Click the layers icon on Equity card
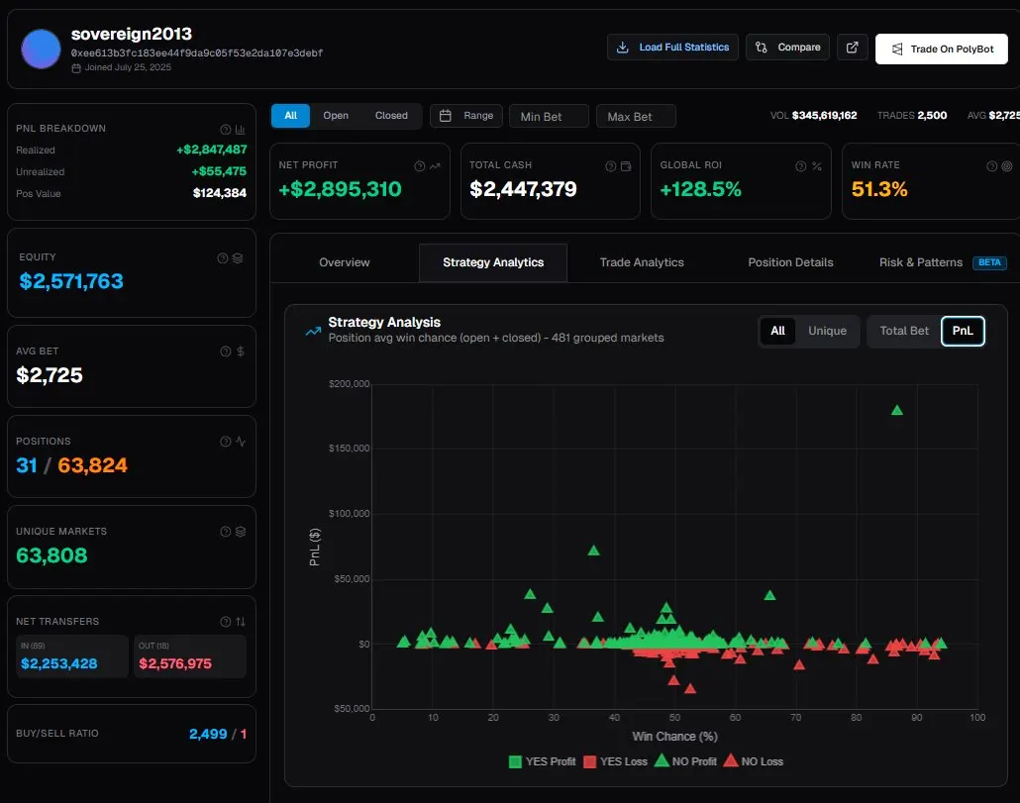 pos(238,258)
